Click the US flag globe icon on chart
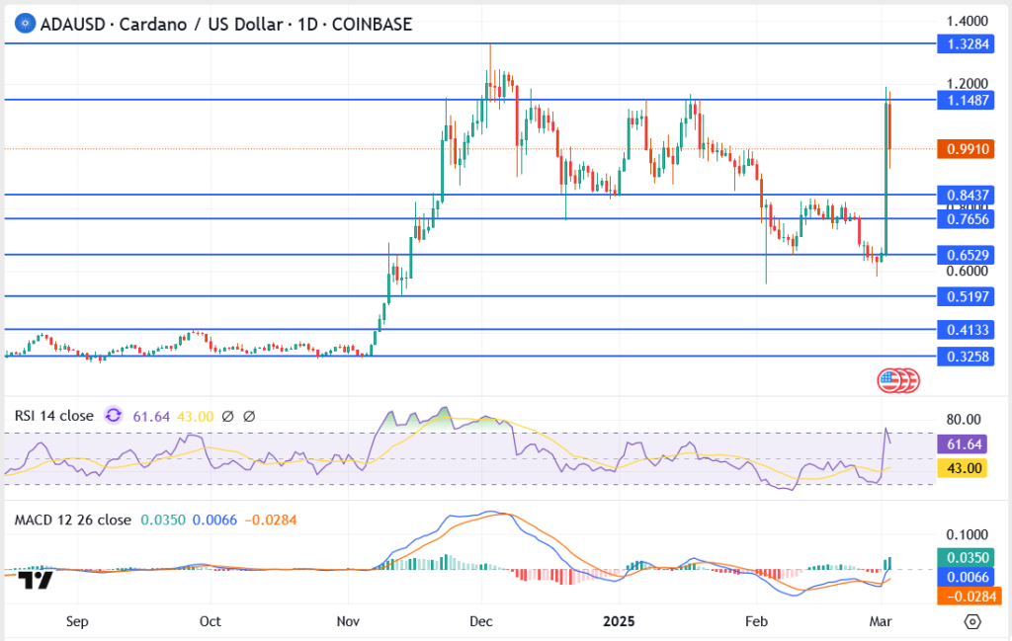 pos(896,378)
